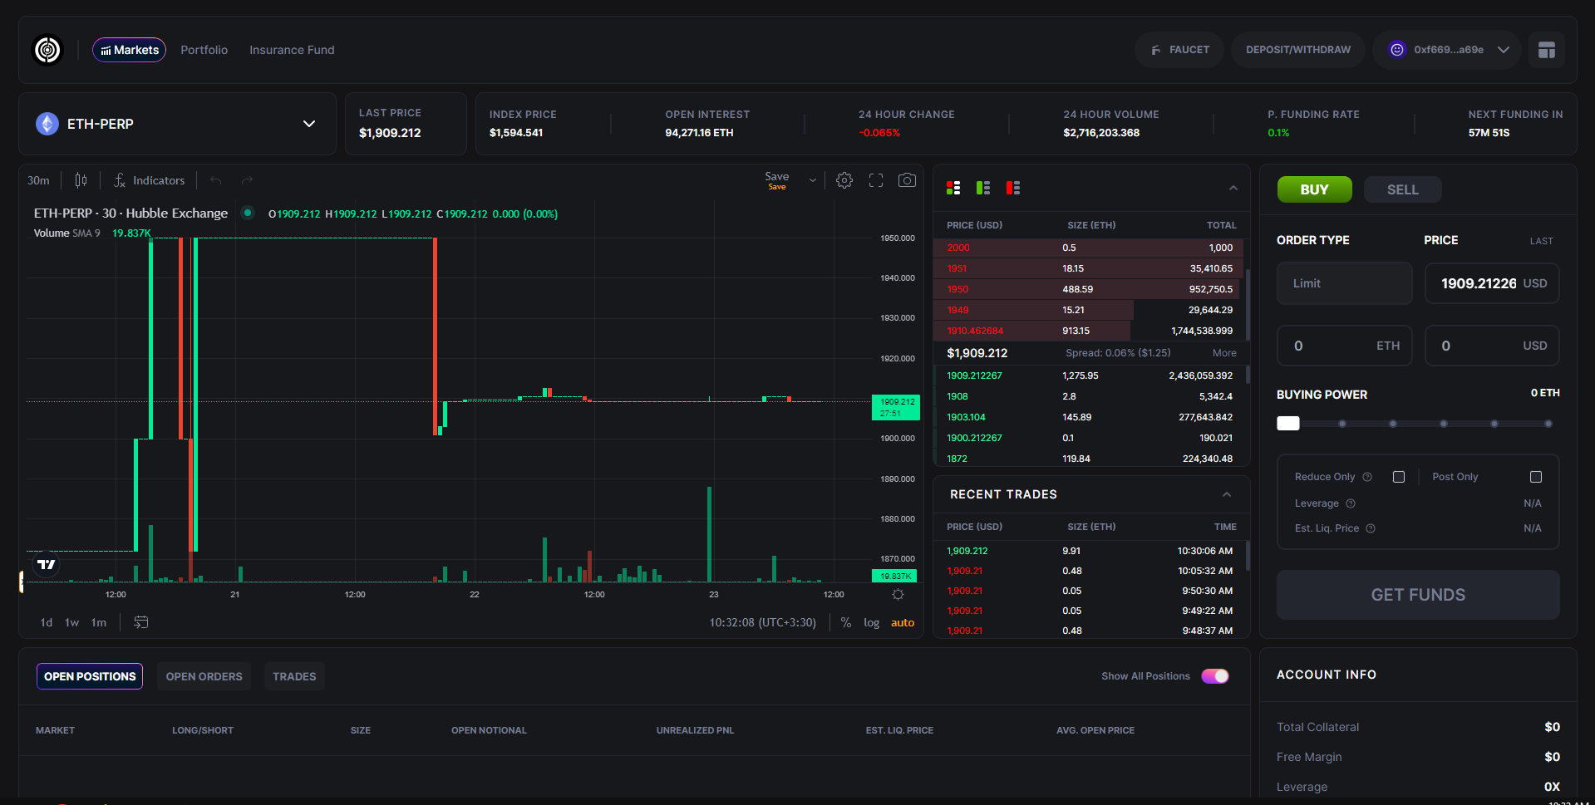Show only asks order book view
1595x805 pixels.
1013,188
